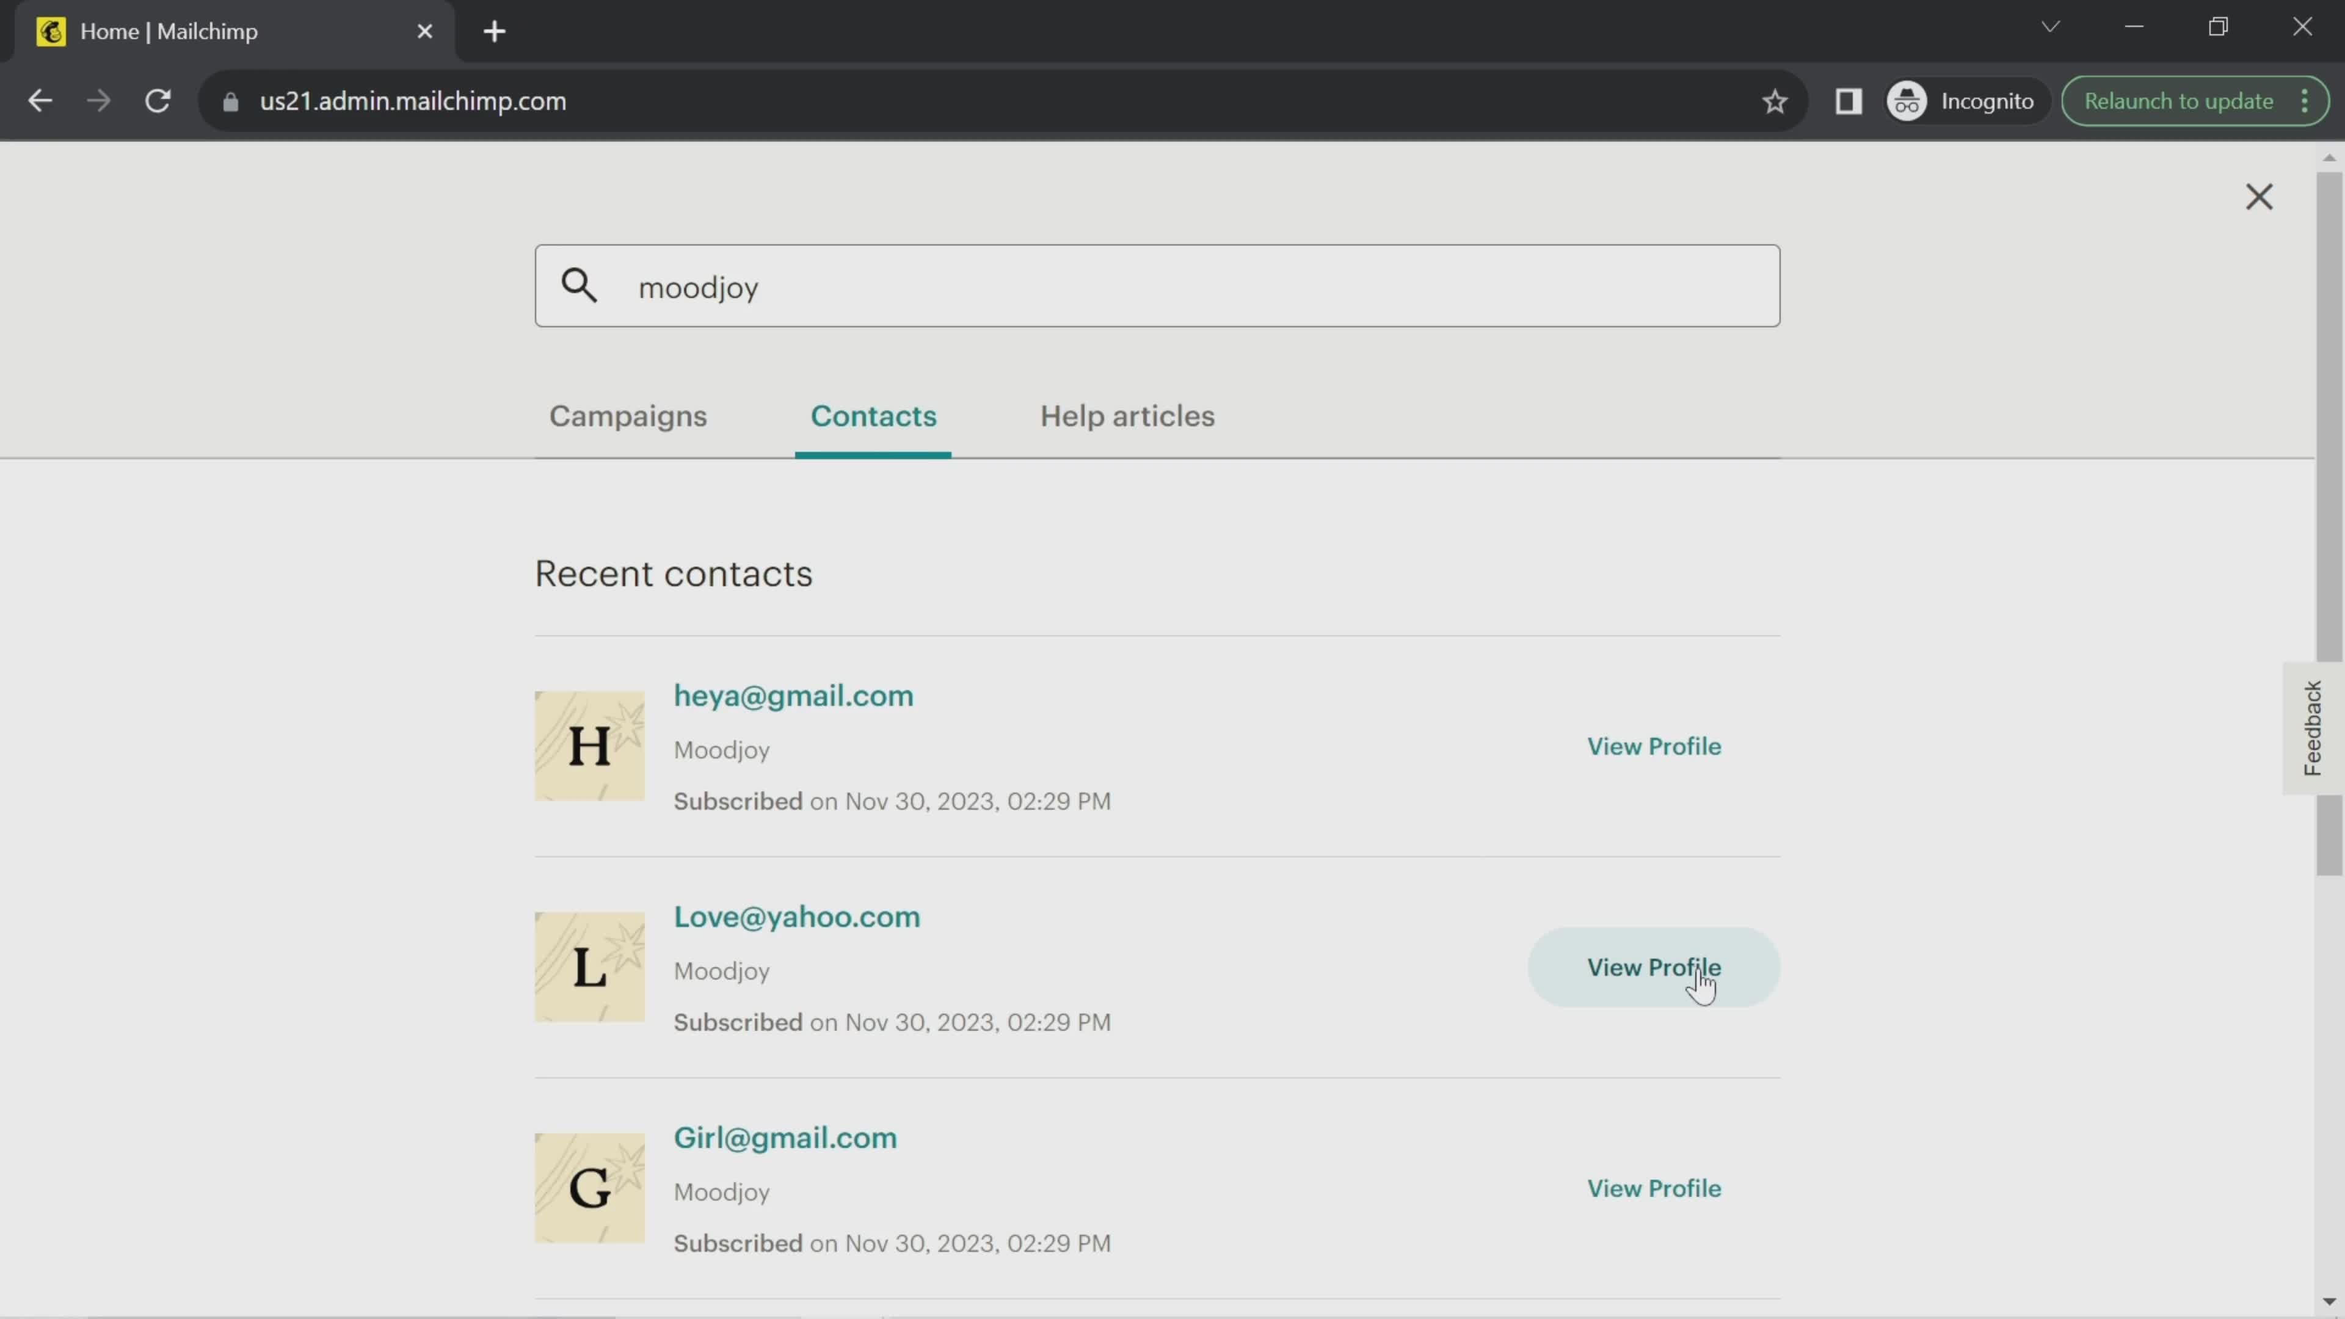The image size is (2345, 1319).
Task: Click the browser extensions icon
Action: pos(1849,100)
